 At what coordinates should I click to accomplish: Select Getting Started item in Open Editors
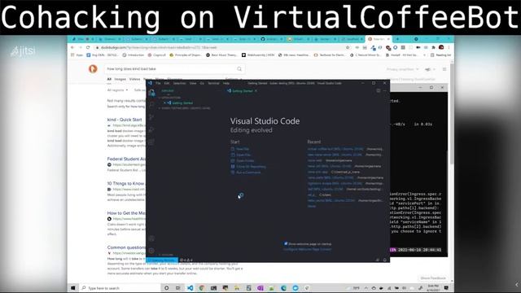[180, 103]
